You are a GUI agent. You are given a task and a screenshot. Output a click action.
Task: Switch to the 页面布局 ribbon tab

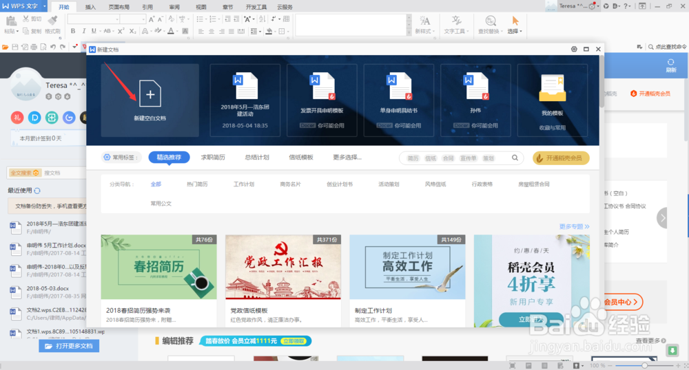click(119, 7)
